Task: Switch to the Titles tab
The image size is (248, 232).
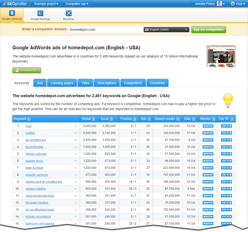Action: 85,83
